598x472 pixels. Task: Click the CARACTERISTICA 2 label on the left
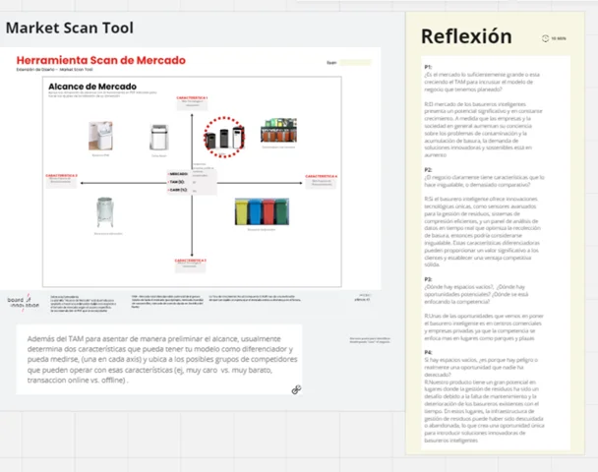coord(61,176)
